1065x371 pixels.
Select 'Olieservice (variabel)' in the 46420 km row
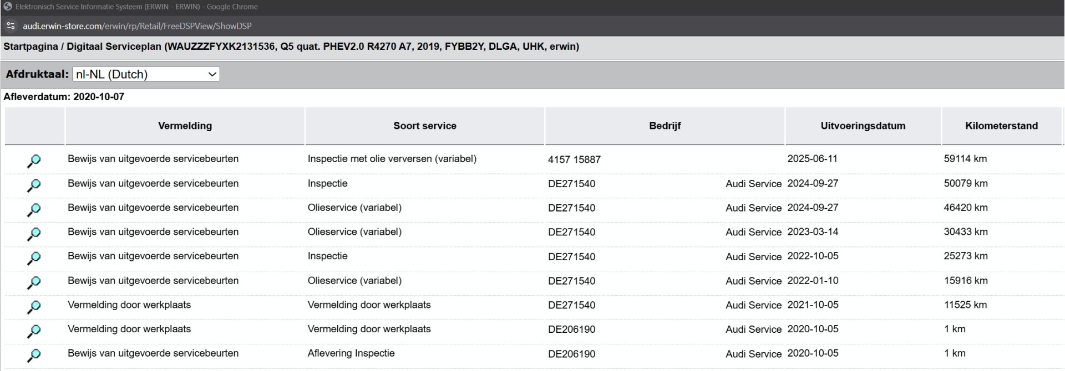[354, 208]
